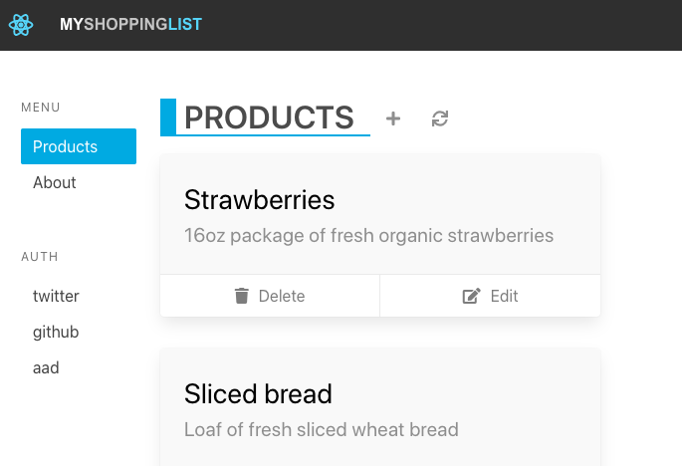The width and height of the screenshot is (682, 466).
Task: Click the AUTH section label
Action: coord(40,257)
